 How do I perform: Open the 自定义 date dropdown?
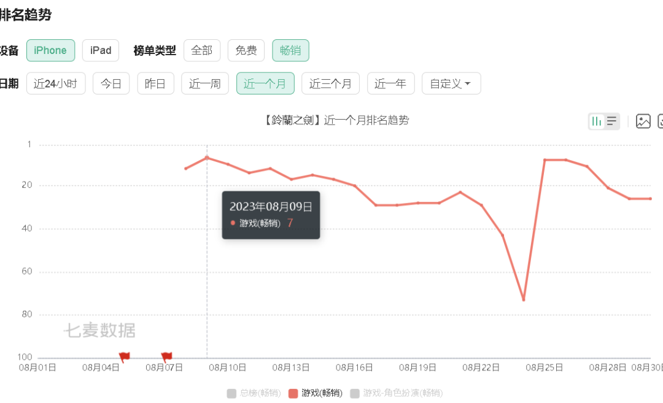tap(451, 83)
